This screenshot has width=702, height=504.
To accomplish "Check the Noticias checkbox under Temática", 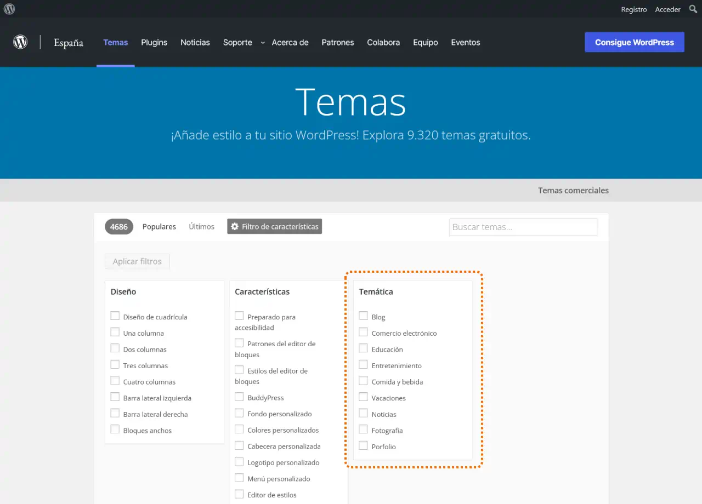I will pyautogui.click(x=363, y=413).
